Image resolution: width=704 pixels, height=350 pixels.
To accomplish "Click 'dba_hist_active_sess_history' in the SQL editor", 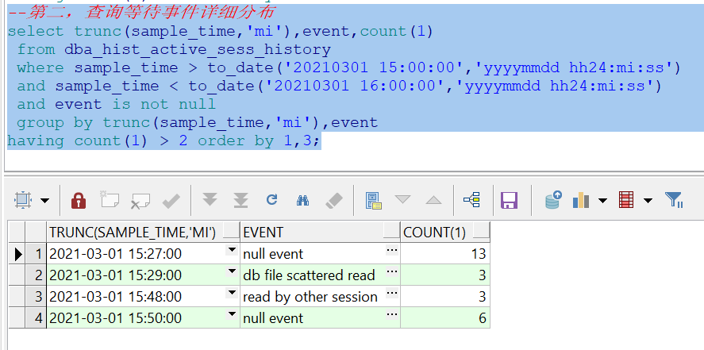I will (x=198, y=49).
